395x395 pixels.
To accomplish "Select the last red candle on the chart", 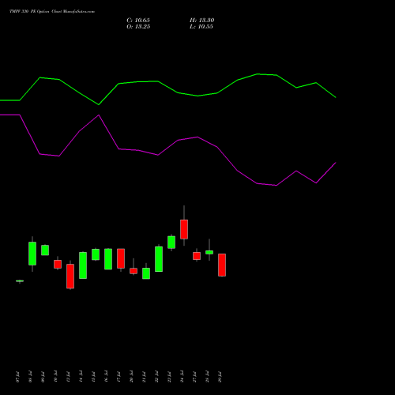I will tap(222, 265).
